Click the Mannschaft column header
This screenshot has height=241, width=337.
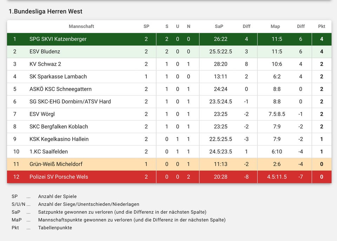click(x=81, y=26)
